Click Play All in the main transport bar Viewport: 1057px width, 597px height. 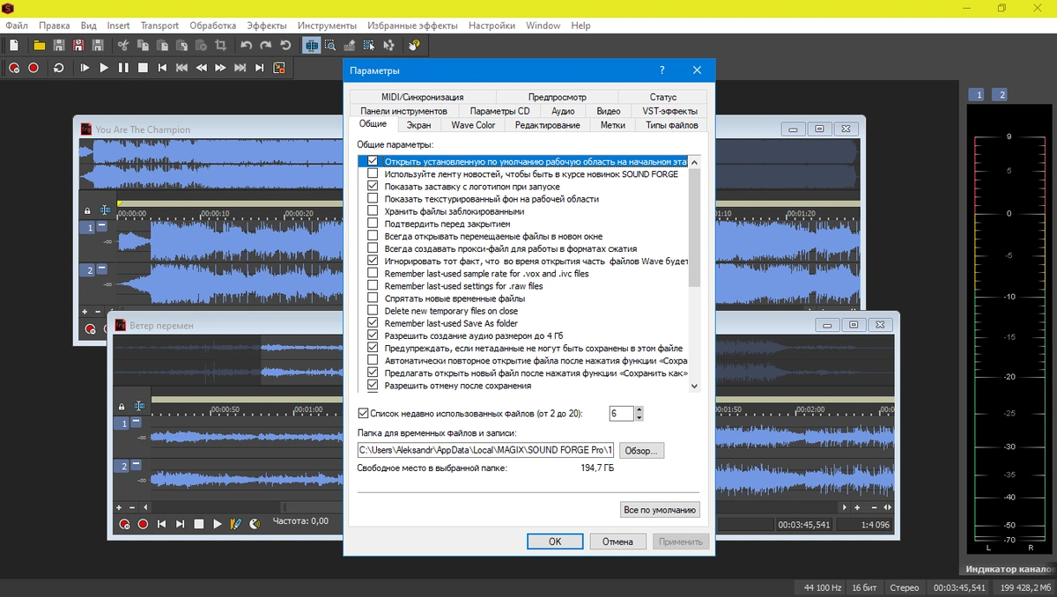[85, 68]
